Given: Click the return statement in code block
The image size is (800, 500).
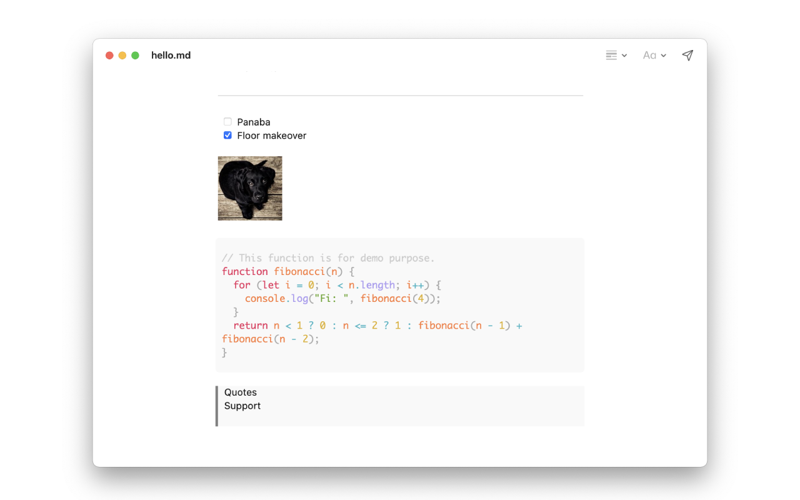Looking at the screenshot, I should [377, 326].
